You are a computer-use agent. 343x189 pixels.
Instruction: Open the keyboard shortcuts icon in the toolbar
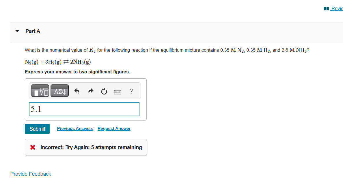[x=118, y=91]
